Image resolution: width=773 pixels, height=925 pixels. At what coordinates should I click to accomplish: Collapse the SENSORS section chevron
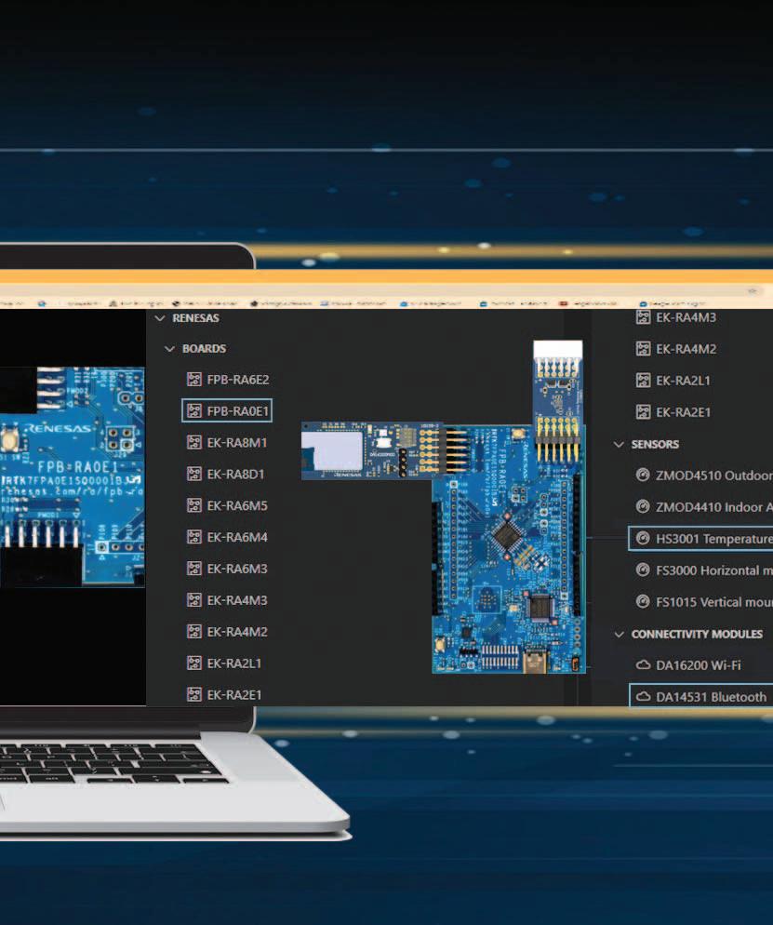(619, 445)
